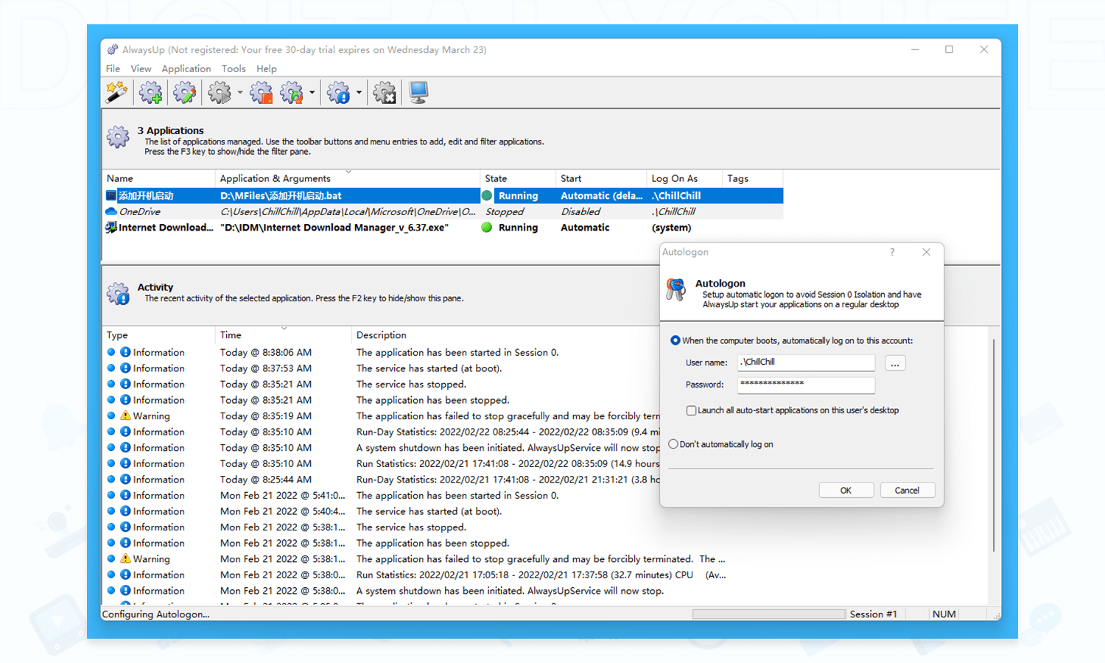Click green Running indicator on 添加开机启动 row
Screen dimensions: 1105x663
pyautogui.click(x=487, y=196)
